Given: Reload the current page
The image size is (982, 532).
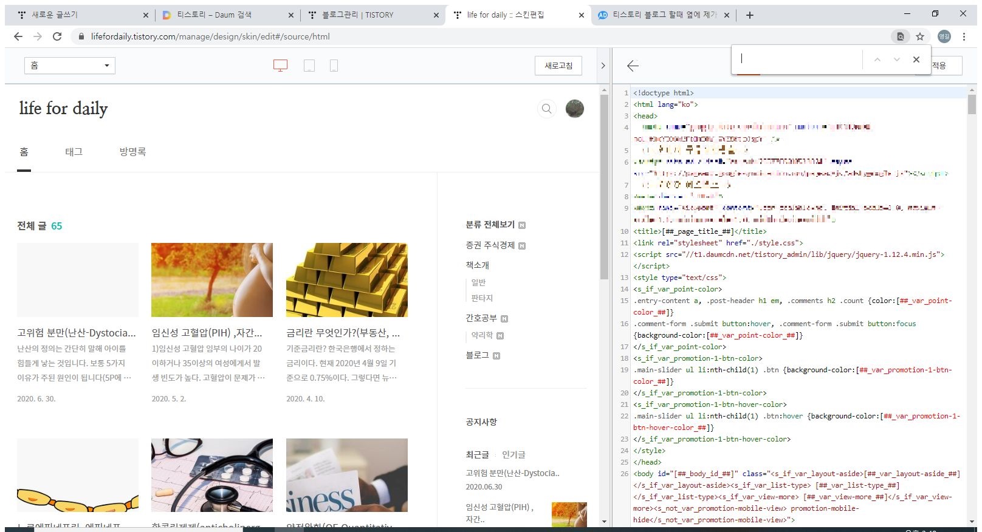Looking at the screenshot, I should [x=57, y=36].
